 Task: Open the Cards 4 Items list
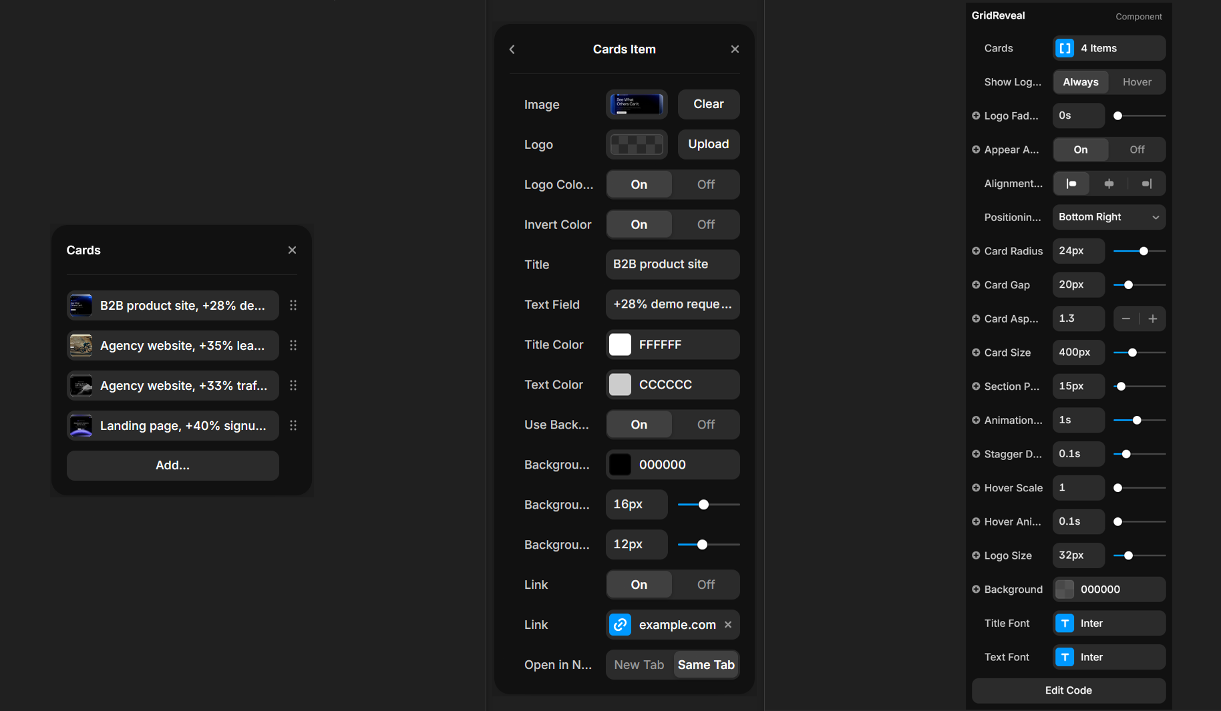1109,48
